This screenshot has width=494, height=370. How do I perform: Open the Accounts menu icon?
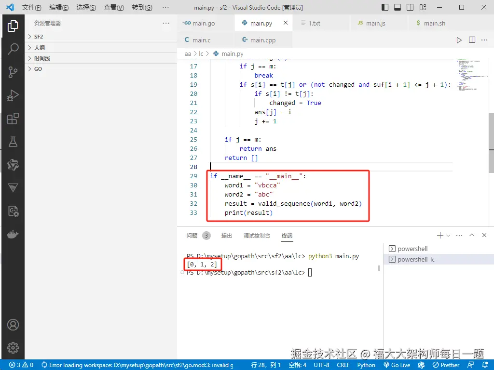coord(13,325)
